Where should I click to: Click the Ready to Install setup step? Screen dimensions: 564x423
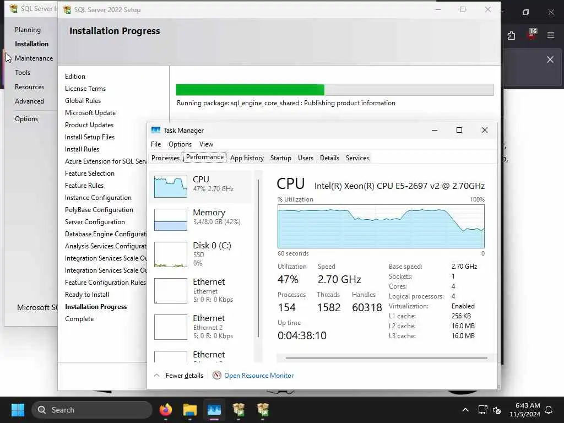click(87, 295)
